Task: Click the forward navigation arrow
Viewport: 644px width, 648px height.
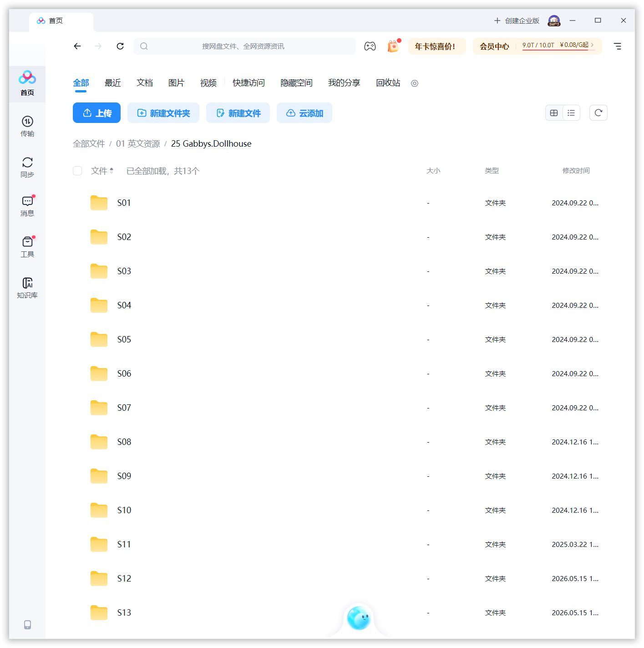Action: (98, 46)
